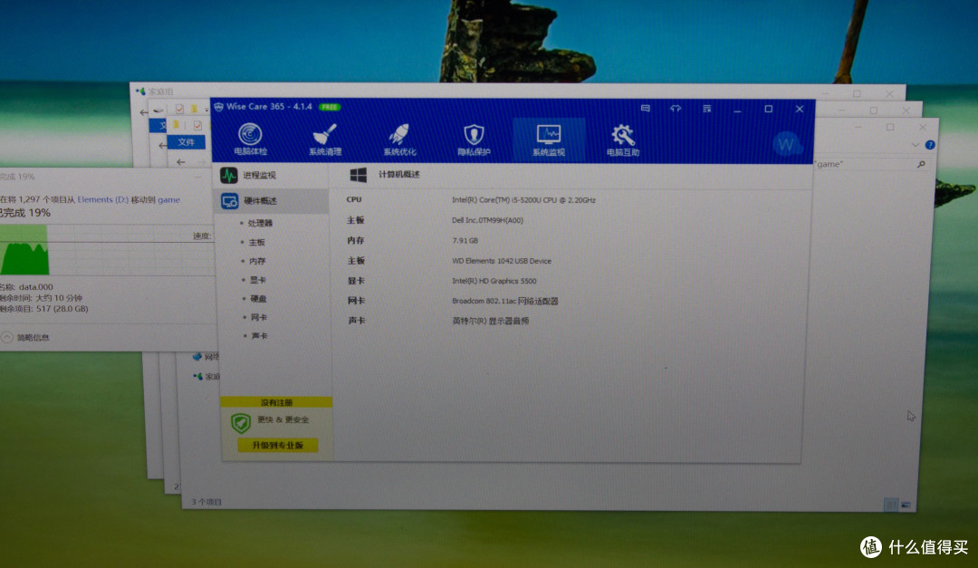This screenshot has height=568, width=978.
Task: Open the 进程监视 section
Action: [272, 176]
